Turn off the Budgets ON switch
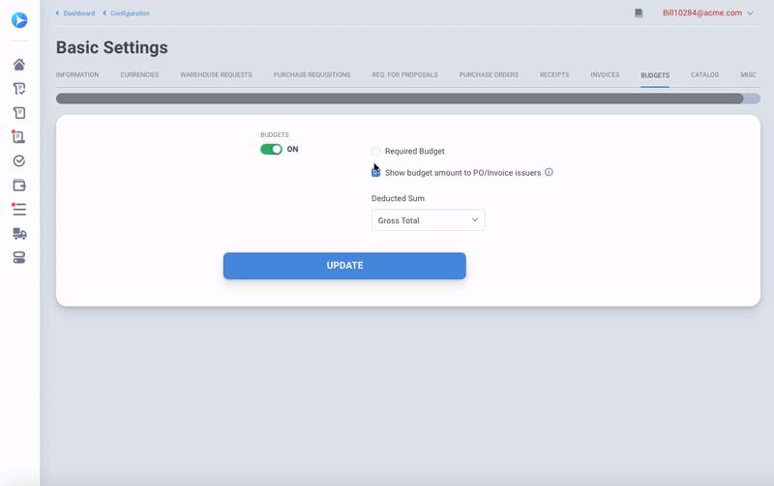774x486 pixels. point(271,150)
